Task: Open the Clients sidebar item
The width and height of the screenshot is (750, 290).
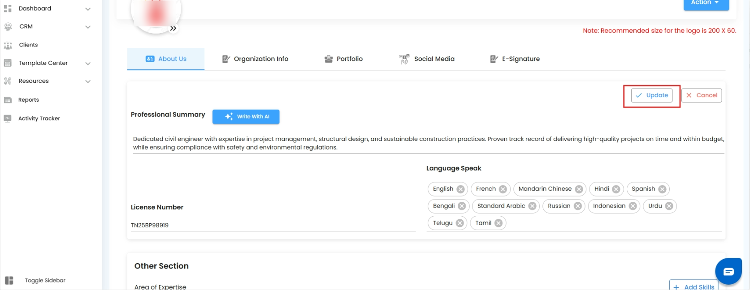Action: [x=28, y=45]
